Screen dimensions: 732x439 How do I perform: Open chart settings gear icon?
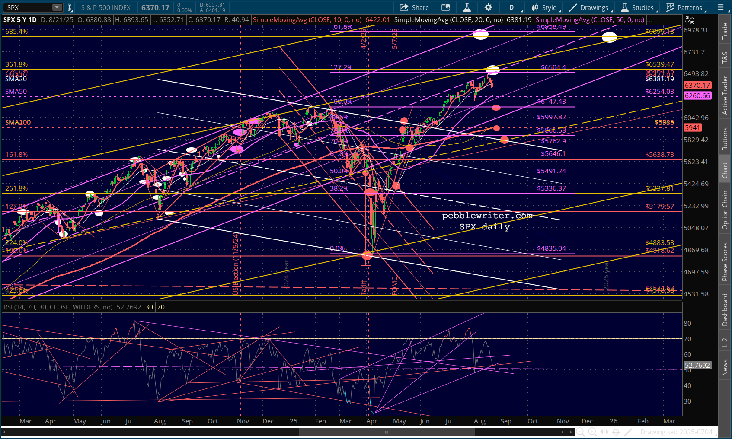pos(488,7)
